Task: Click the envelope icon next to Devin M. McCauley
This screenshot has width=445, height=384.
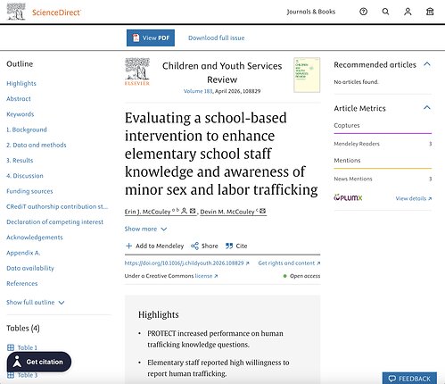Action: pos(262,211)
